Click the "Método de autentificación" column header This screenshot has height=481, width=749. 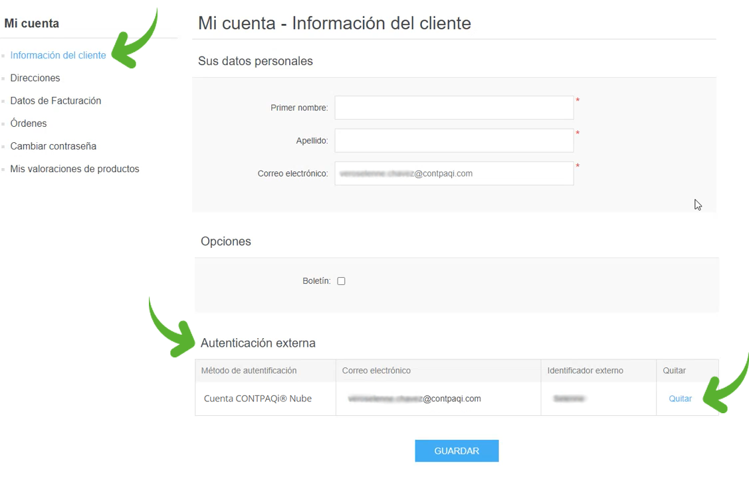(249, 370)
